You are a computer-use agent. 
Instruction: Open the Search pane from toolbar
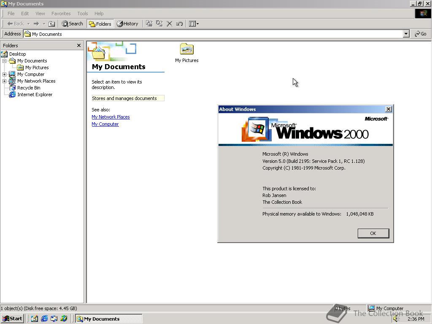tap(72, 24)
